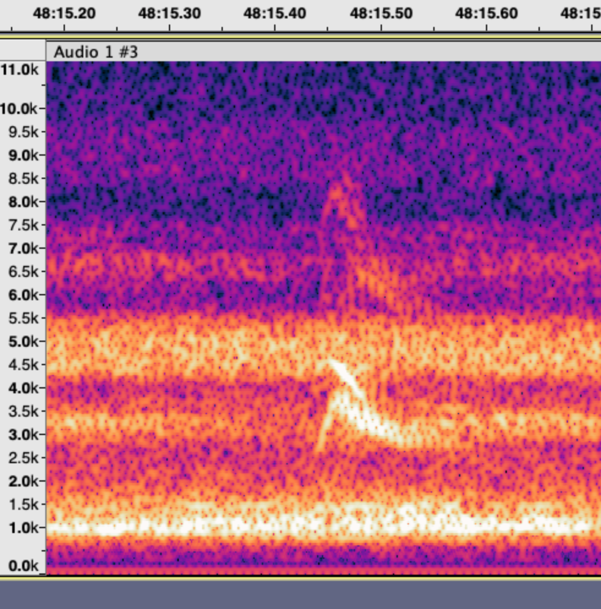Screen dimensions: 601x609
Task: Click the 11.0k label on the frequency scale
Action: [20, 70]
